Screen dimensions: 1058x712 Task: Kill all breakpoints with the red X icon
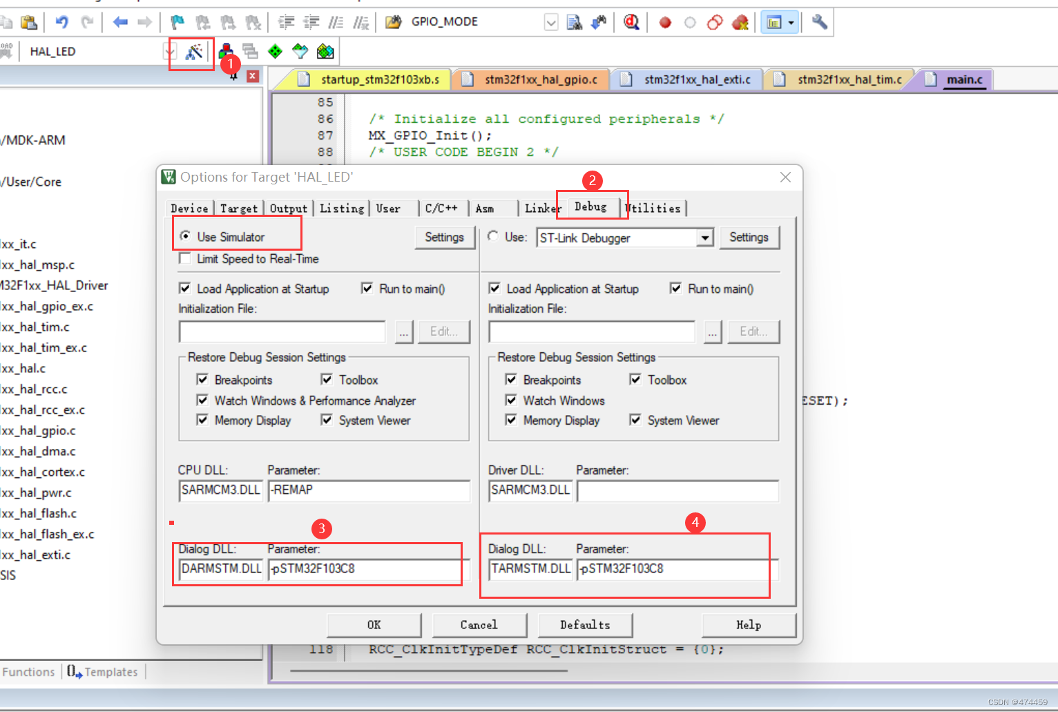[x=740, y=23]
